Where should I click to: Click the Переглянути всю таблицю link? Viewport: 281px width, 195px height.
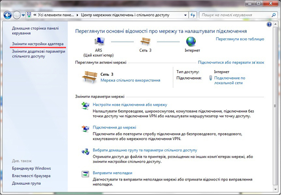[x=240, y=40]
